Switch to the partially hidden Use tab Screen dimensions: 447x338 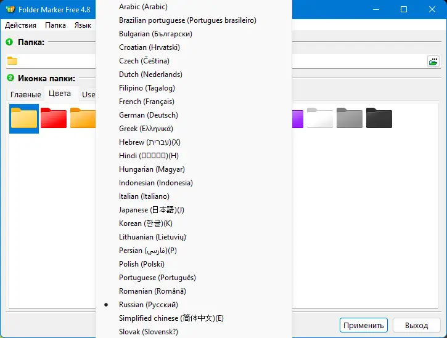pyautogui.click(x=88, y=95)
